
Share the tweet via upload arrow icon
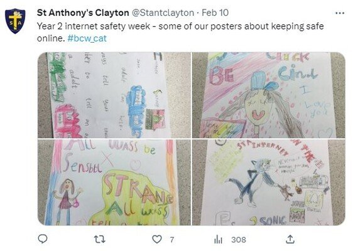(x=290, y=239)
